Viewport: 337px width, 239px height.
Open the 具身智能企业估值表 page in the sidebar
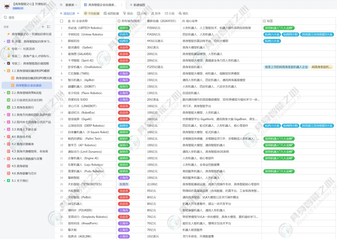coord(27,85)
